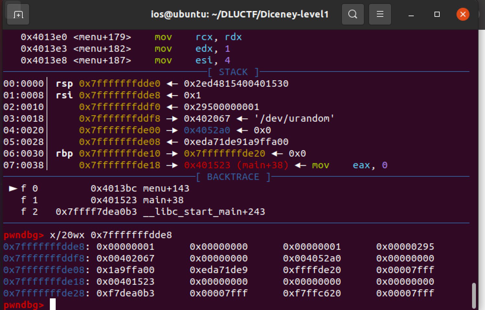Click the __libc_start_main+243 backtrace frame
Image resolution: width=485 pixels, height=310 pixels.
coord(204,212)
